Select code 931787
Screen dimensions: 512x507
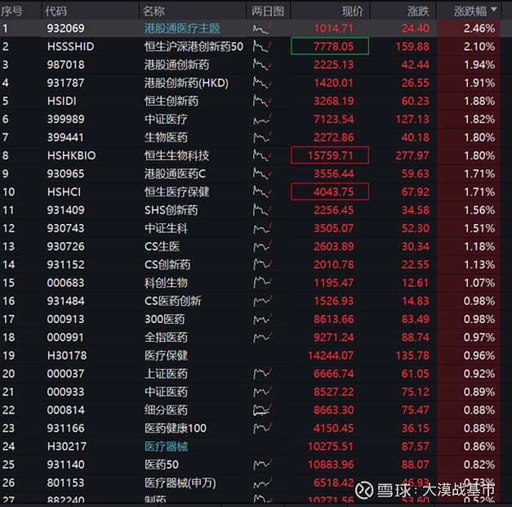pos(65,83)
